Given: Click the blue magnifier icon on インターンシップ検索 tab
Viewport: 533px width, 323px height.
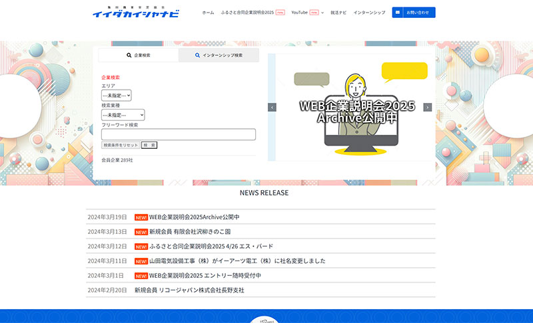Looking at the screenshot, I should coord(197,55).
